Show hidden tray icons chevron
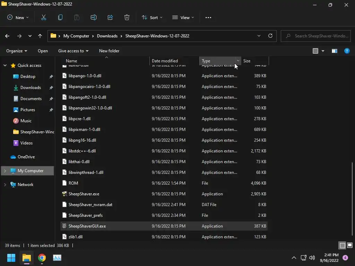The image size is (355, 266). click(294, 258)
